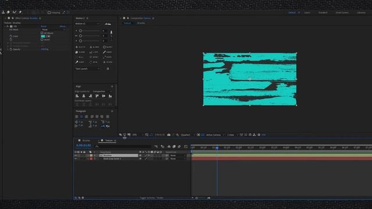
Task: Open the 1 View layout dropdown
Action: (233, 135)
